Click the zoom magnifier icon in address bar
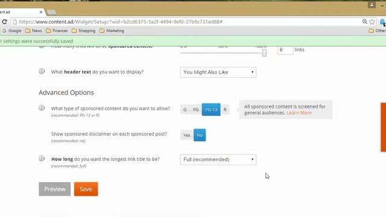The height and width of the screenshot is (217, 386). (364, 22)
